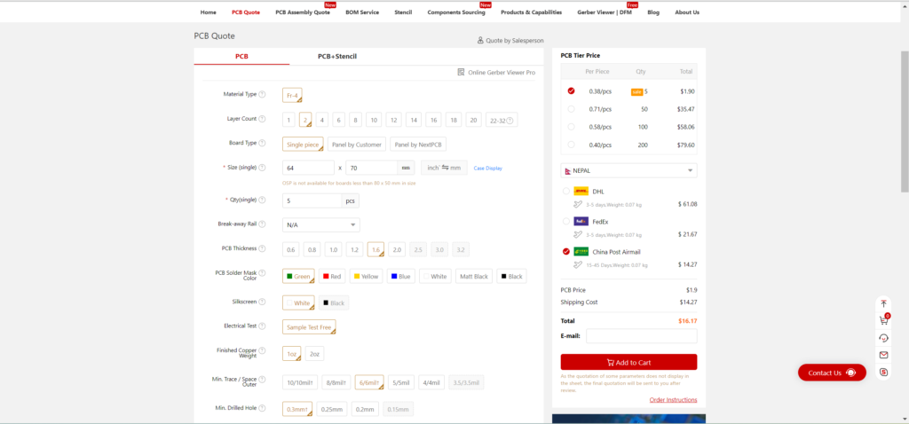909x424 pixels.
Task: Open the Break-away Rail dropdown
Action: (x=321, y=224)
